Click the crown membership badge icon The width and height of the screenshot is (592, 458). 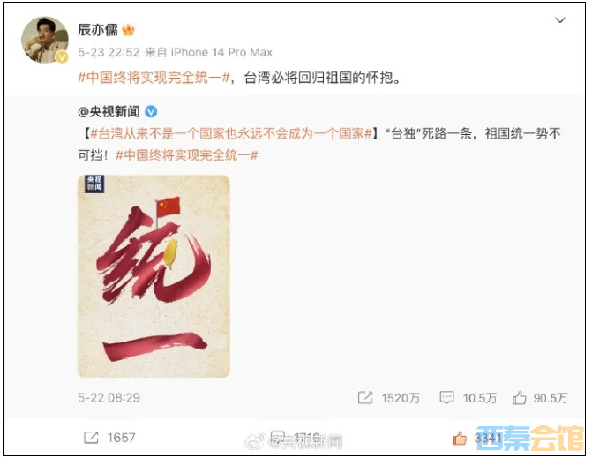tap(128, 29)
